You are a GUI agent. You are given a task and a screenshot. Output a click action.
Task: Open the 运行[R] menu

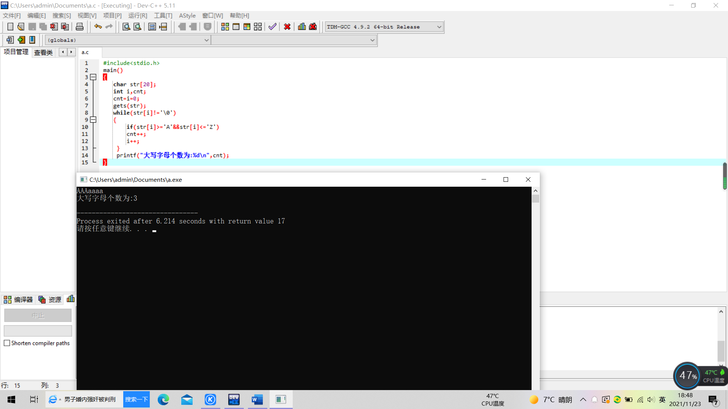coord(137,16)
